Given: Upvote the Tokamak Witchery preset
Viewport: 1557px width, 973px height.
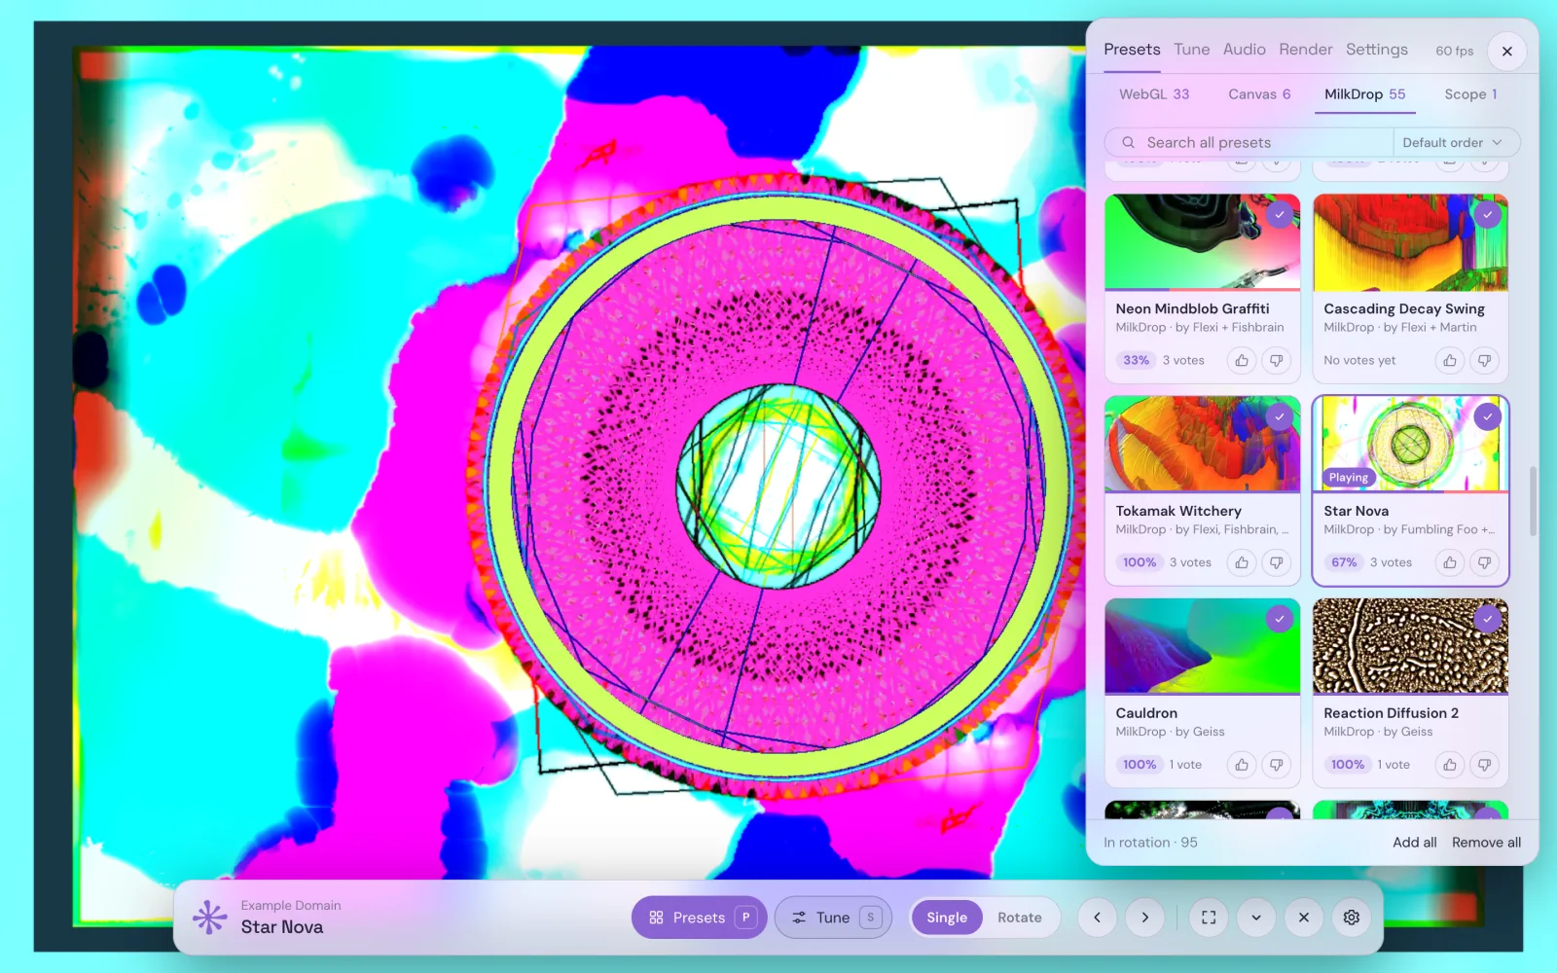Looking at the screenshot, I should point(1242,562).
